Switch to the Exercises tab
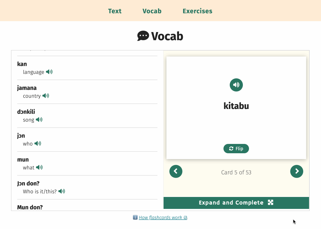 pos(197,11)
